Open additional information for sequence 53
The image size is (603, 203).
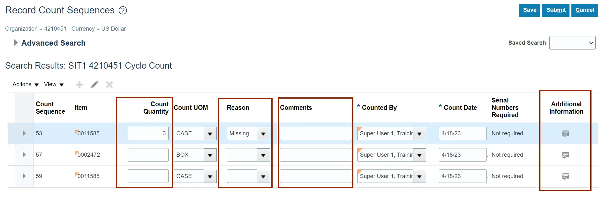tap(566, 133)
